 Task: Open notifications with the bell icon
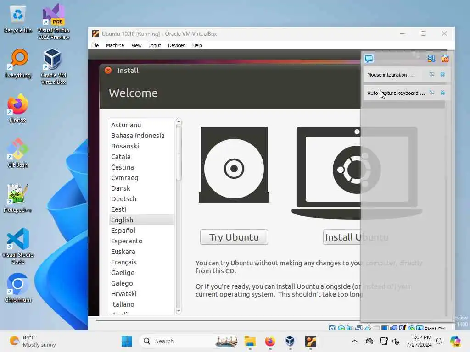point(439,341)
